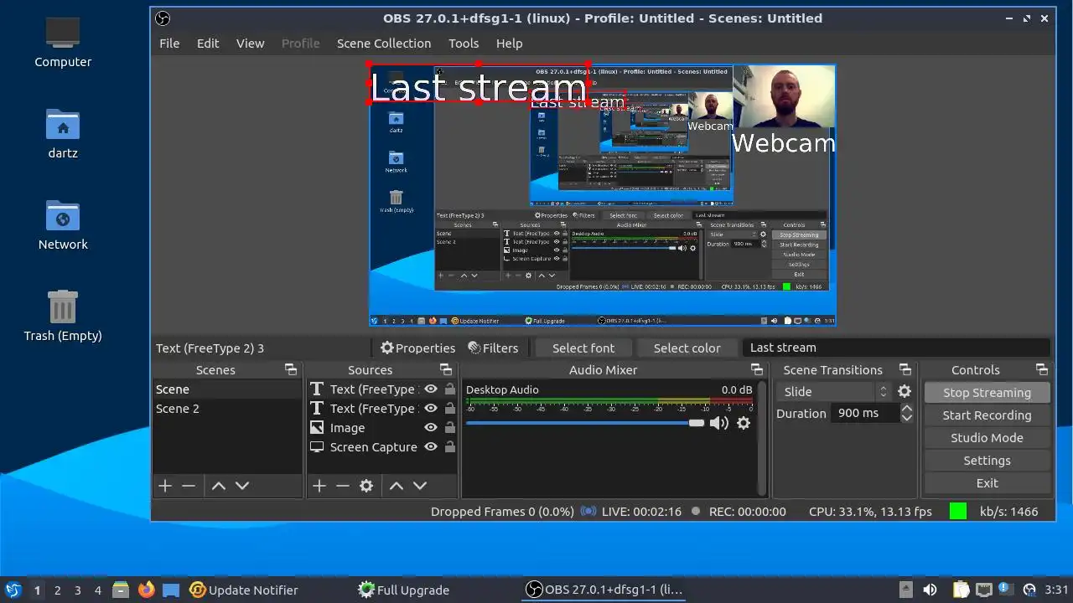1073x603 pixels.
Task: Float the Sources dock using its header icon
Action: coord(446,369)
